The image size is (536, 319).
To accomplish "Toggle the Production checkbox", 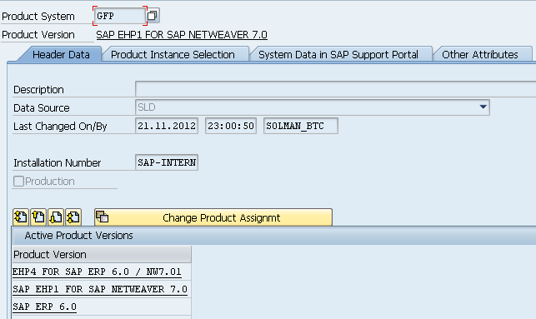I will pyautogui.click(x=18, y=181).
